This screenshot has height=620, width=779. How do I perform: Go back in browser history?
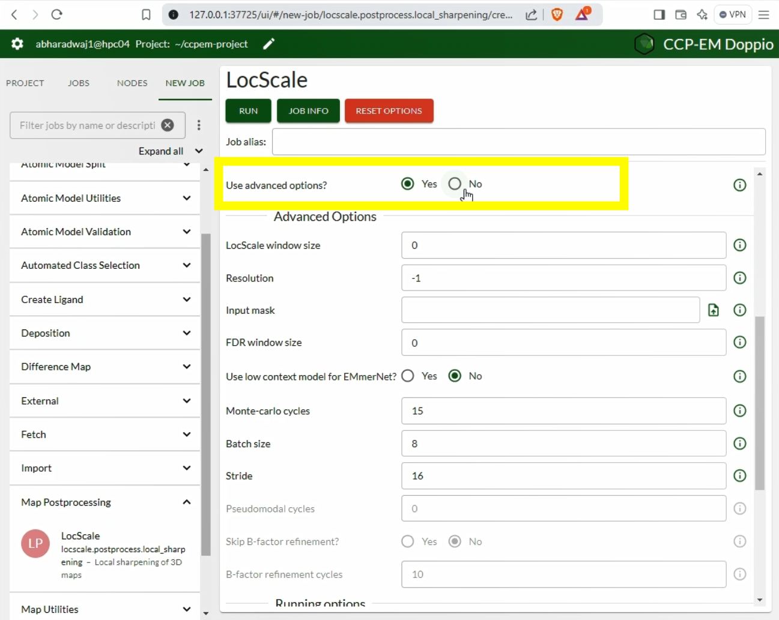(14, 14)
